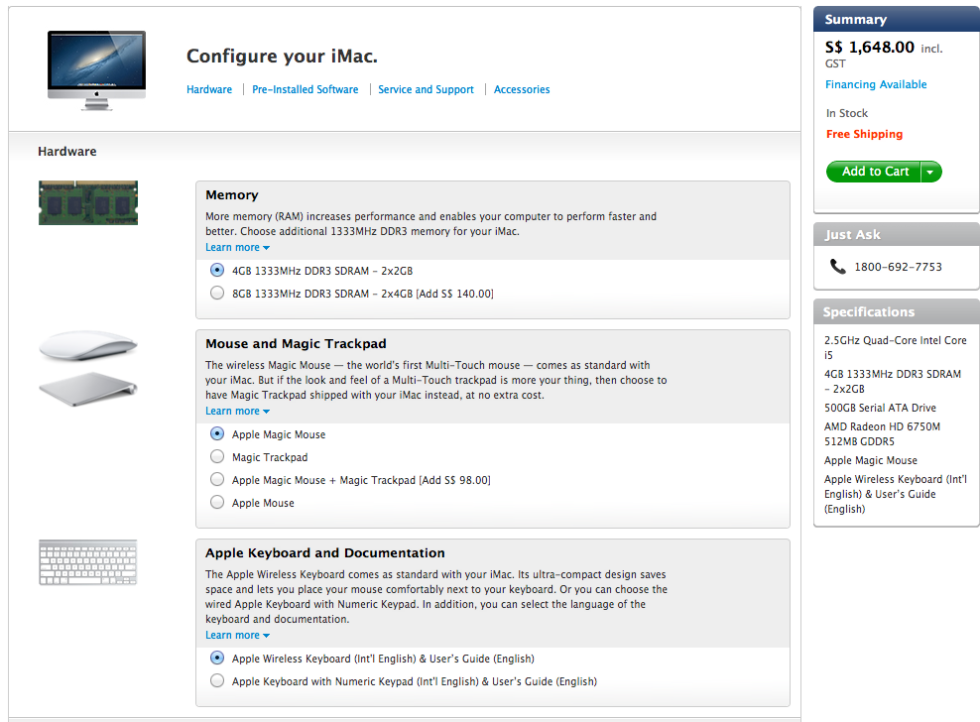This screenshot has height=722, width=980.
Task: Click the In Stock status text
Action: (847, 113)
